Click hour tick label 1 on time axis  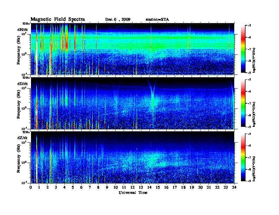39,188
